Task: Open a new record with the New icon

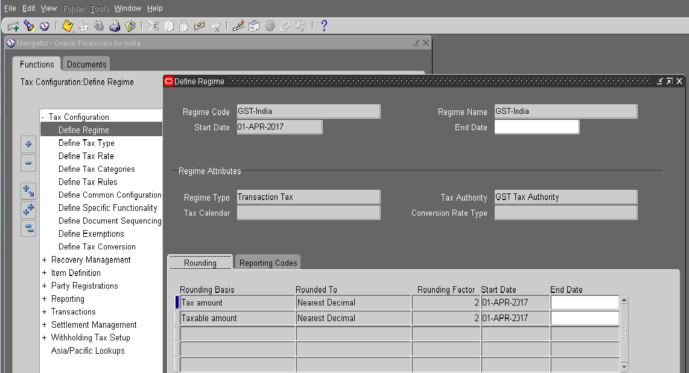Action: 12,25
